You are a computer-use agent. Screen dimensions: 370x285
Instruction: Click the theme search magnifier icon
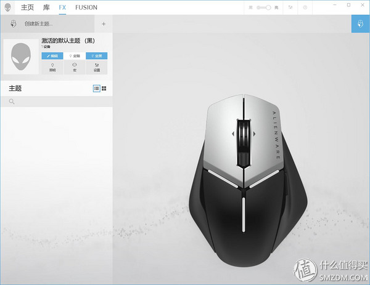point(12,102)
